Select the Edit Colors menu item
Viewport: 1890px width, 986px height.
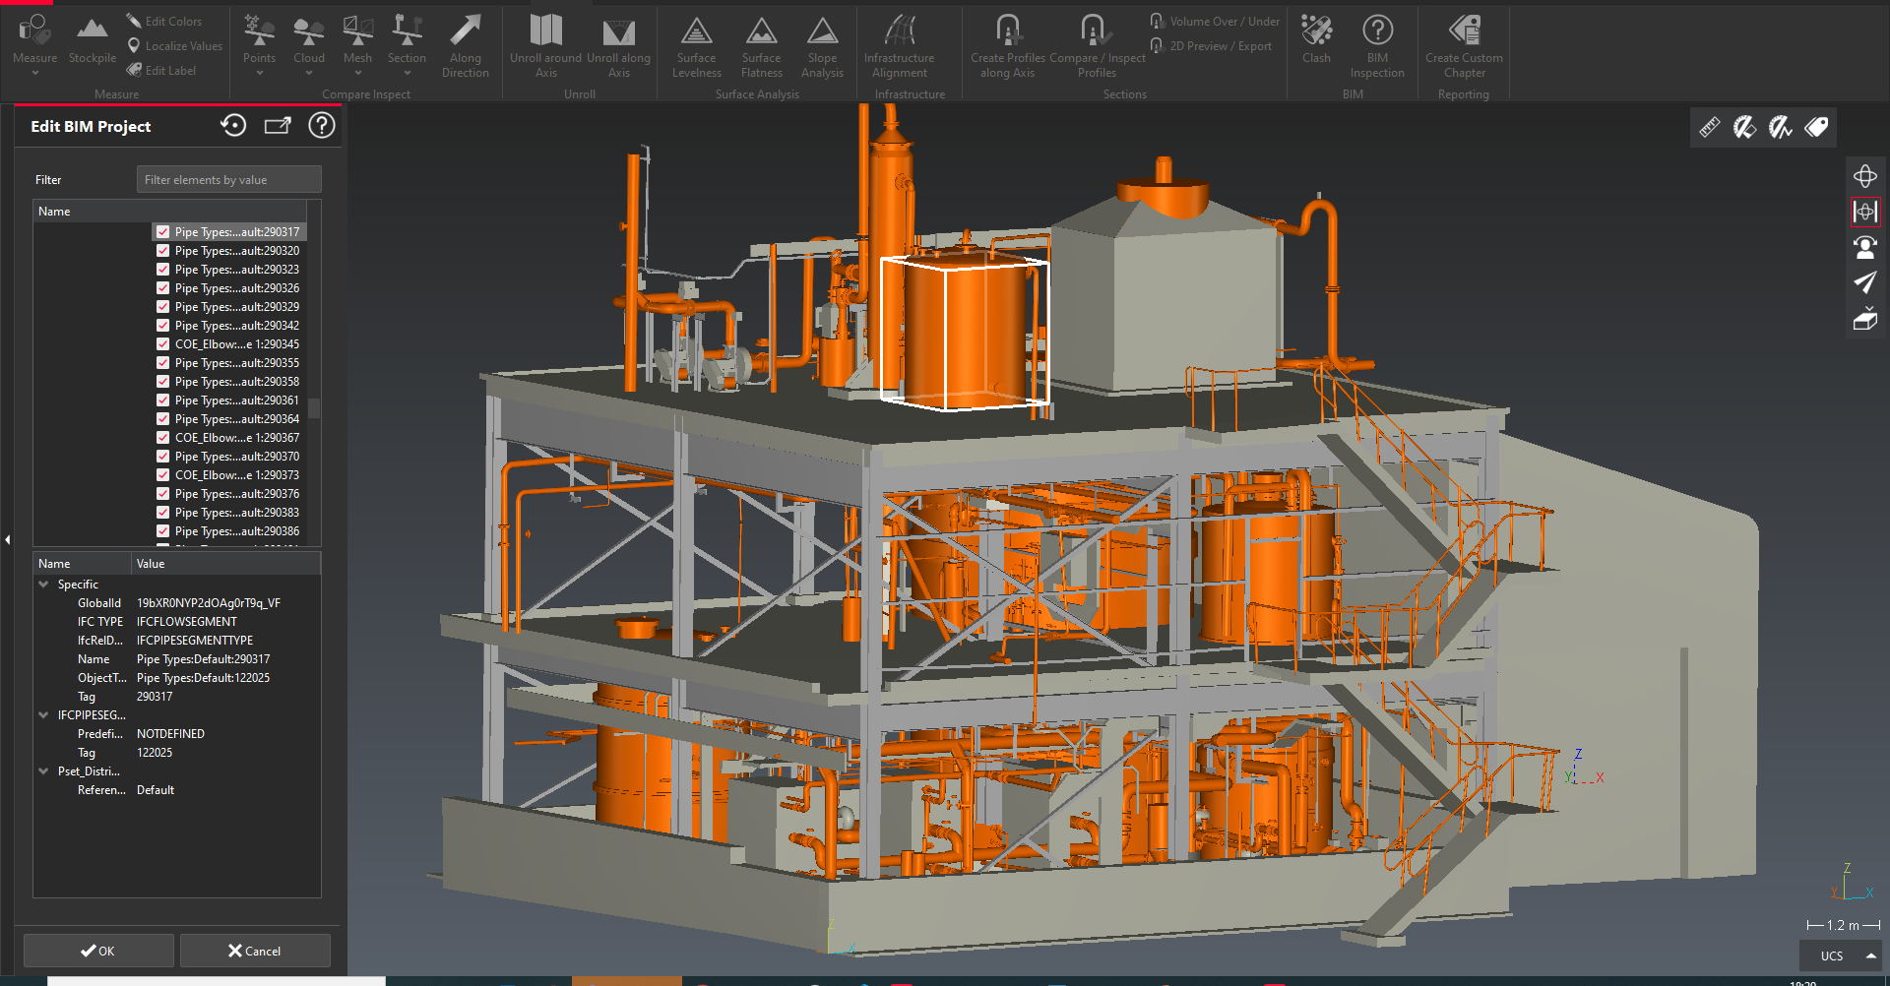coord(172,22)
